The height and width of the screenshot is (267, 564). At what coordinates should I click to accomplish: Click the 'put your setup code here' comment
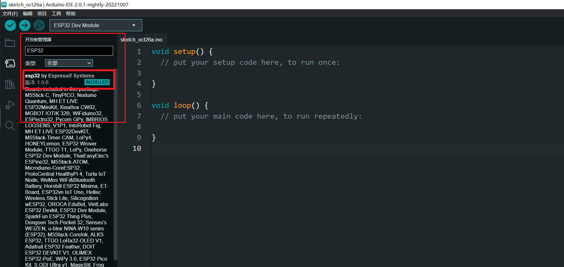(250, 62)
